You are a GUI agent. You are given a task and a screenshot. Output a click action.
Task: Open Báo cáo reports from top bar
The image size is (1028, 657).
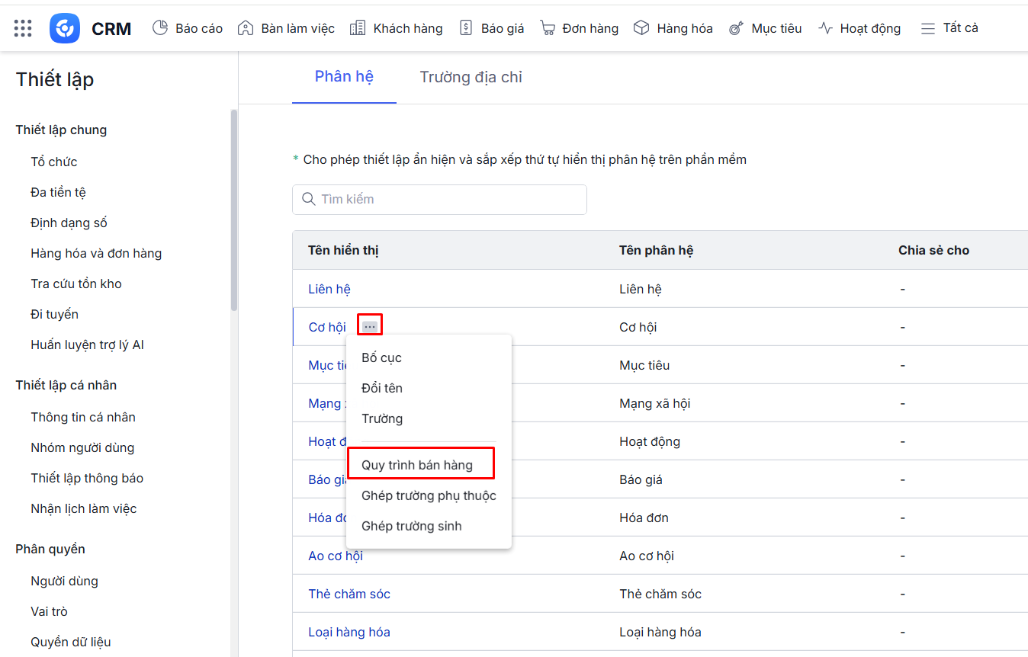[x=188, y=28]
